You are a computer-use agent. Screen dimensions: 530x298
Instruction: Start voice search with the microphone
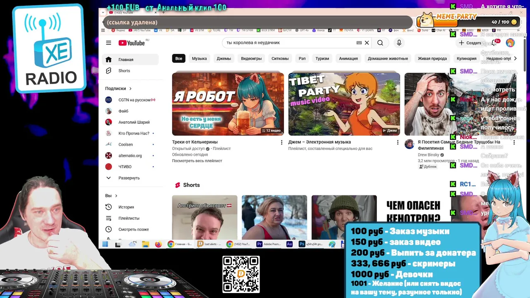click(399, 43)
